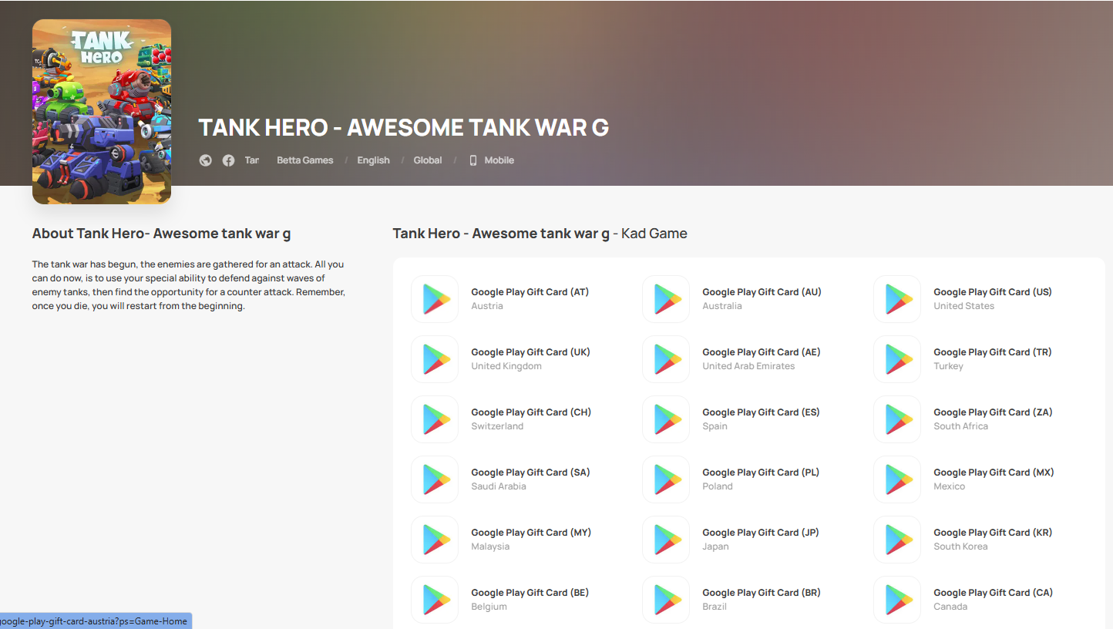Click the Google Play icon for United States

coord(897,299)
